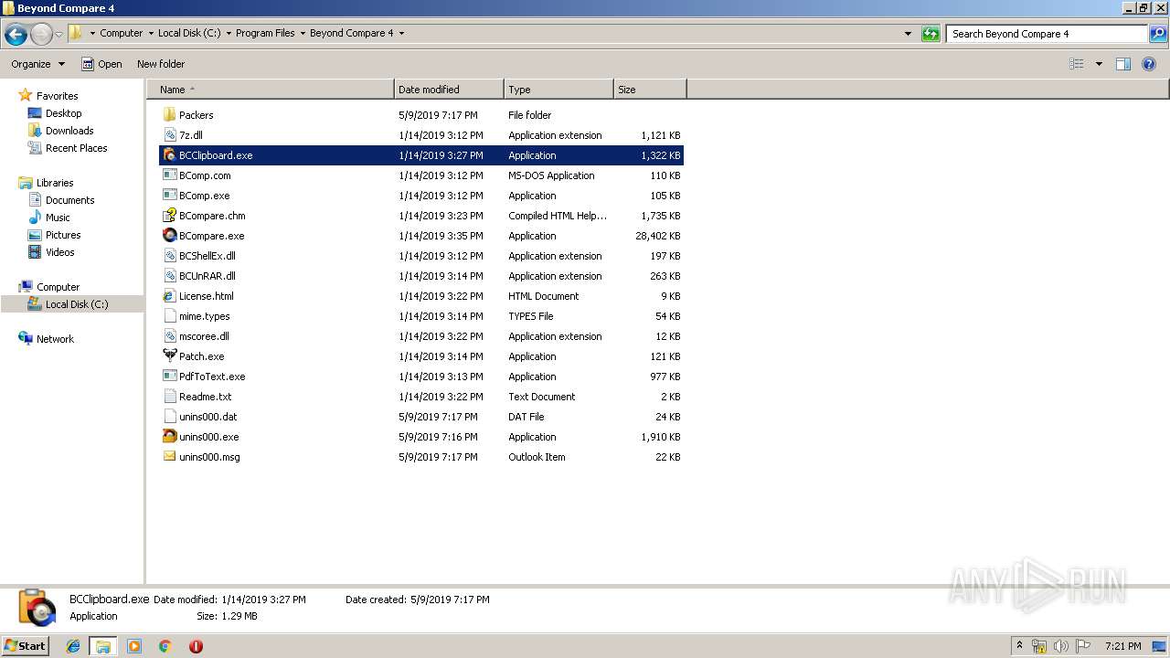Image resolution: width=1170 pixels, height=658 pixels.
Task: Open the view options dropdown arrow
Action: click(x=1099, y=64)
